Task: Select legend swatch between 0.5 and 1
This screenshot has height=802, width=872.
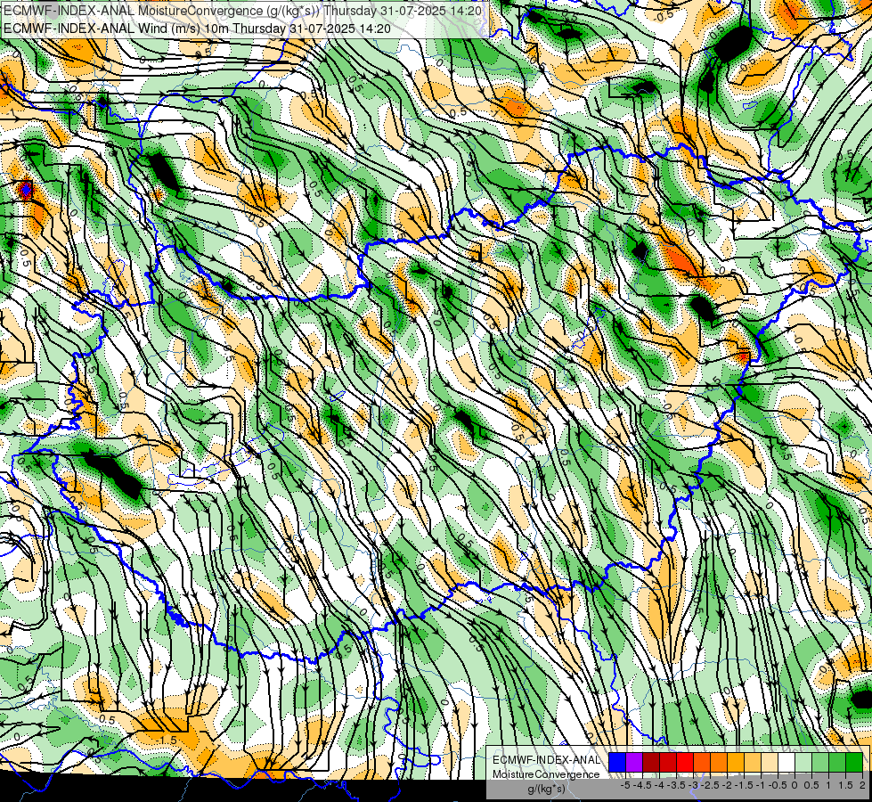Action: pos(820,762)
